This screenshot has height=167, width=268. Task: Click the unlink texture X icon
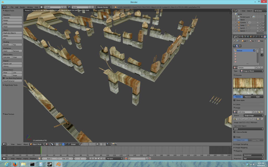point(262,68)
